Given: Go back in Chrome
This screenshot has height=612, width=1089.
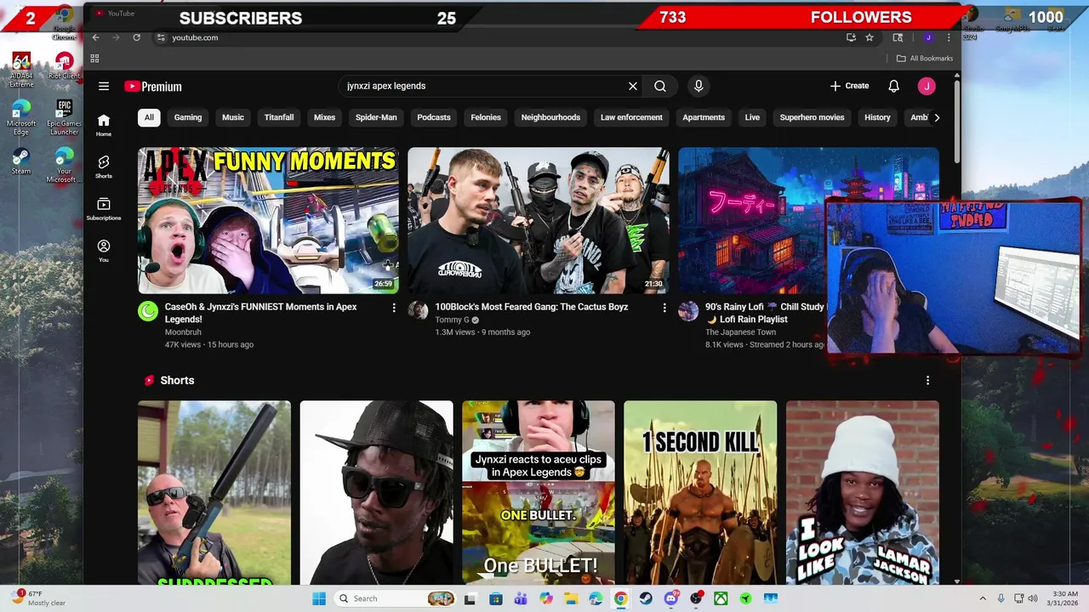Looking at the screenshot, I should click(x=95, y=37).
